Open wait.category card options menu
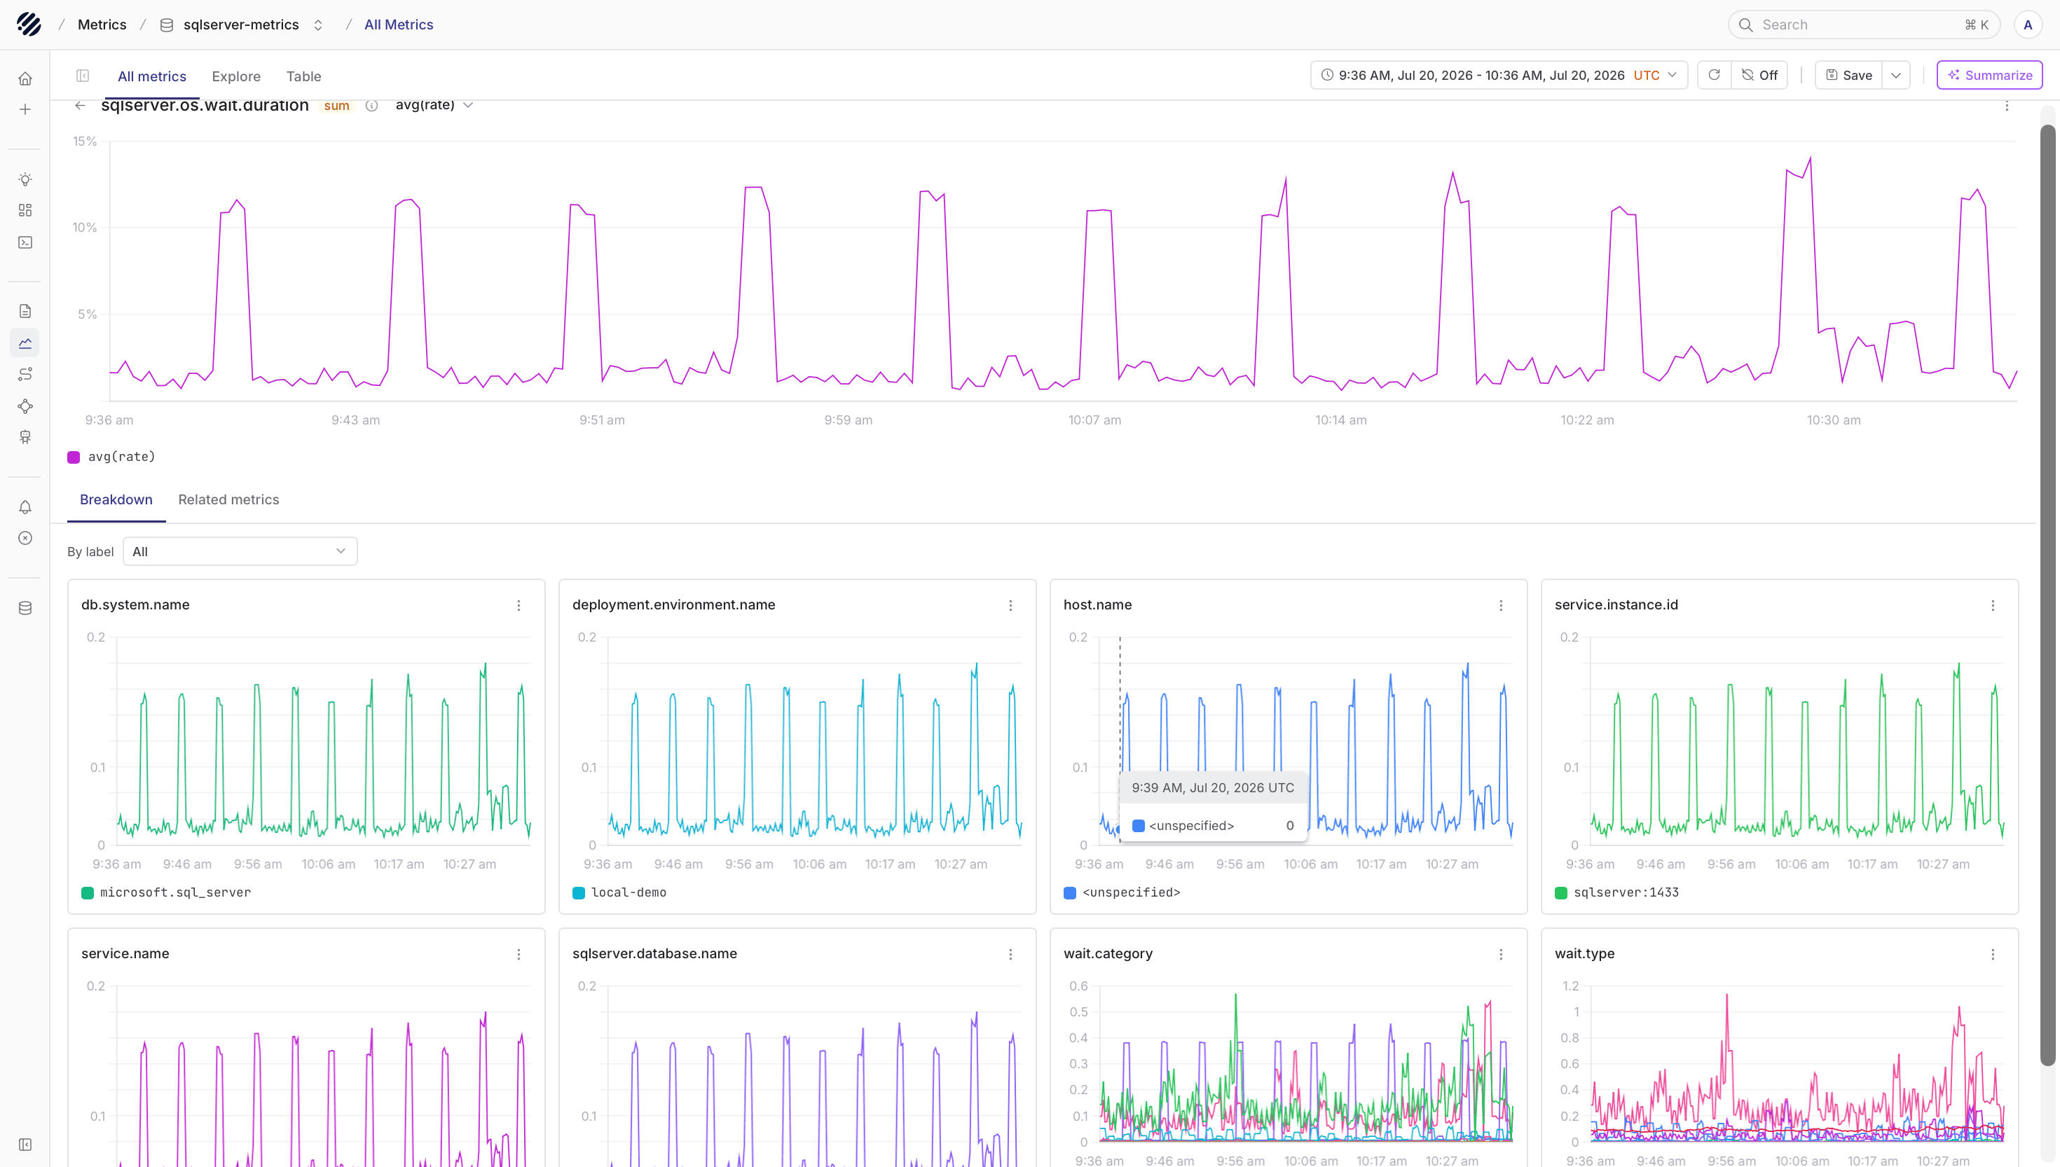This screenshot has width=2060, height=1167. coord(1501,955)
